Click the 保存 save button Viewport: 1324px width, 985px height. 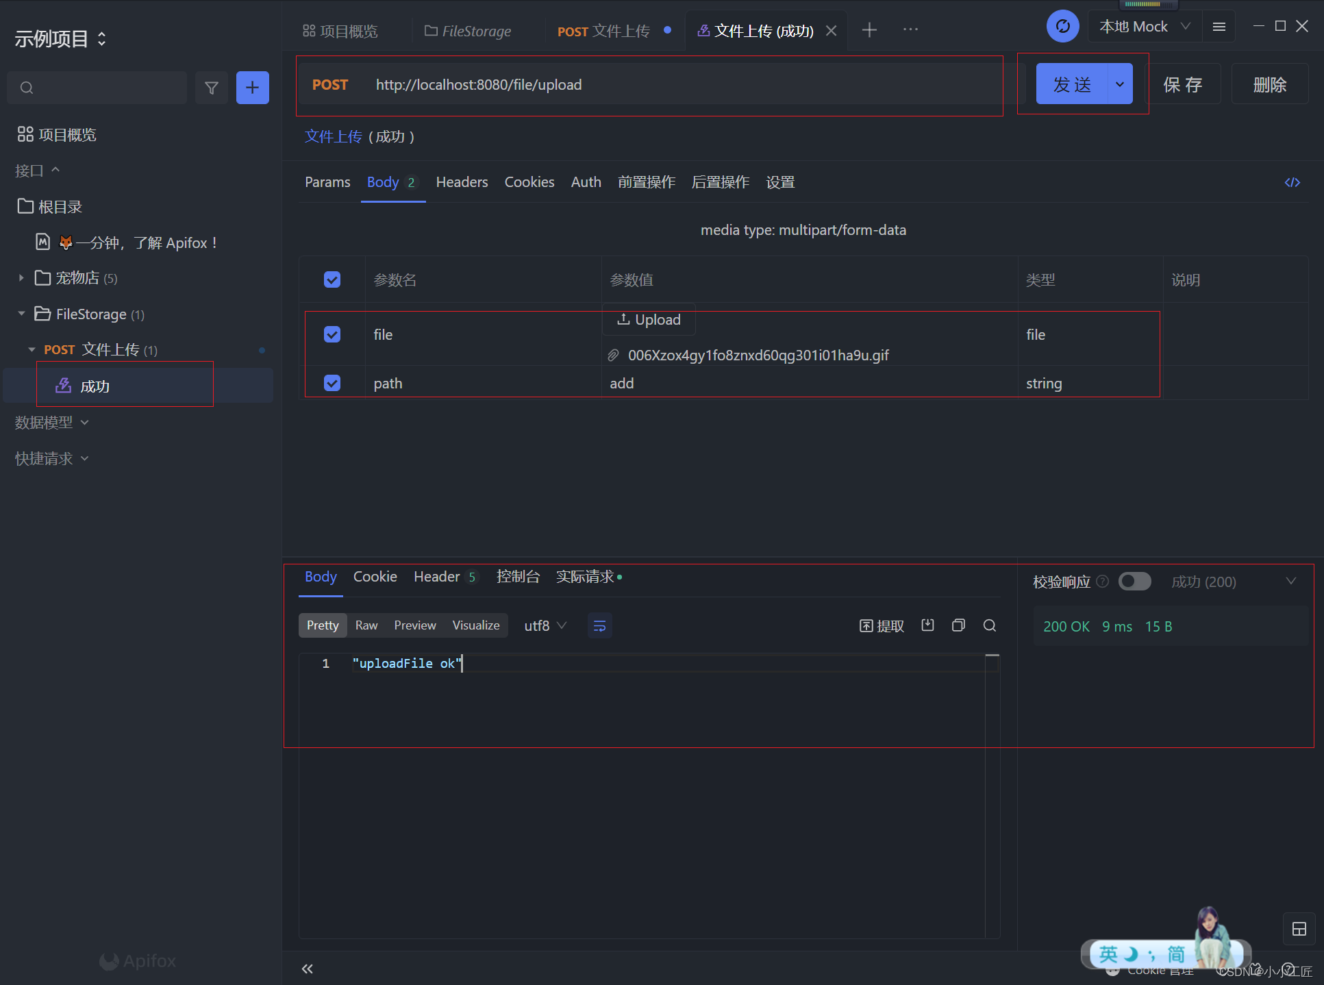point(1183,84)
